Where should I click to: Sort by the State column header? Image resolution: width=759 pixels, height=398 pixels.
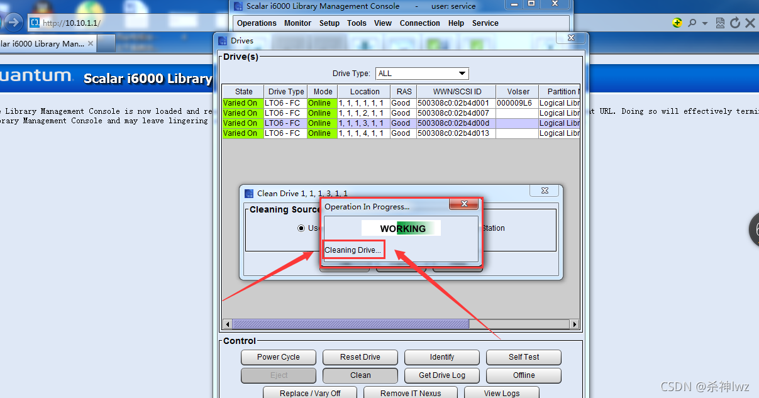(x=243, y=92)
